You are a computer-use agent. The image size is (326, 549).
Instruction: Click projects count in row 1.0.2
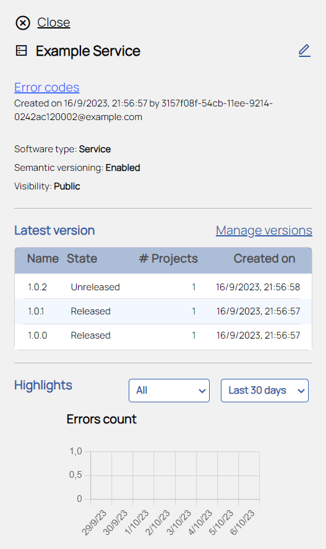pyautogui.click(x=194, y=287)
